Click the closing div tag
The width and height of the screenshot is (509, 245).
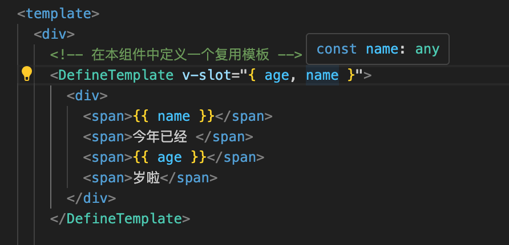point(91,198)
